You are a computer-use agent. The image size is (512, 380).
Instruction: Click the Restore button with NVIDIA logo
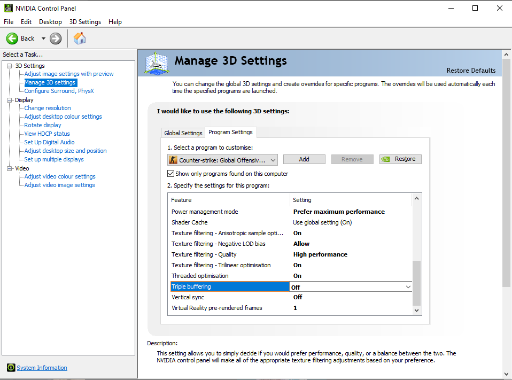pos(400,159)
